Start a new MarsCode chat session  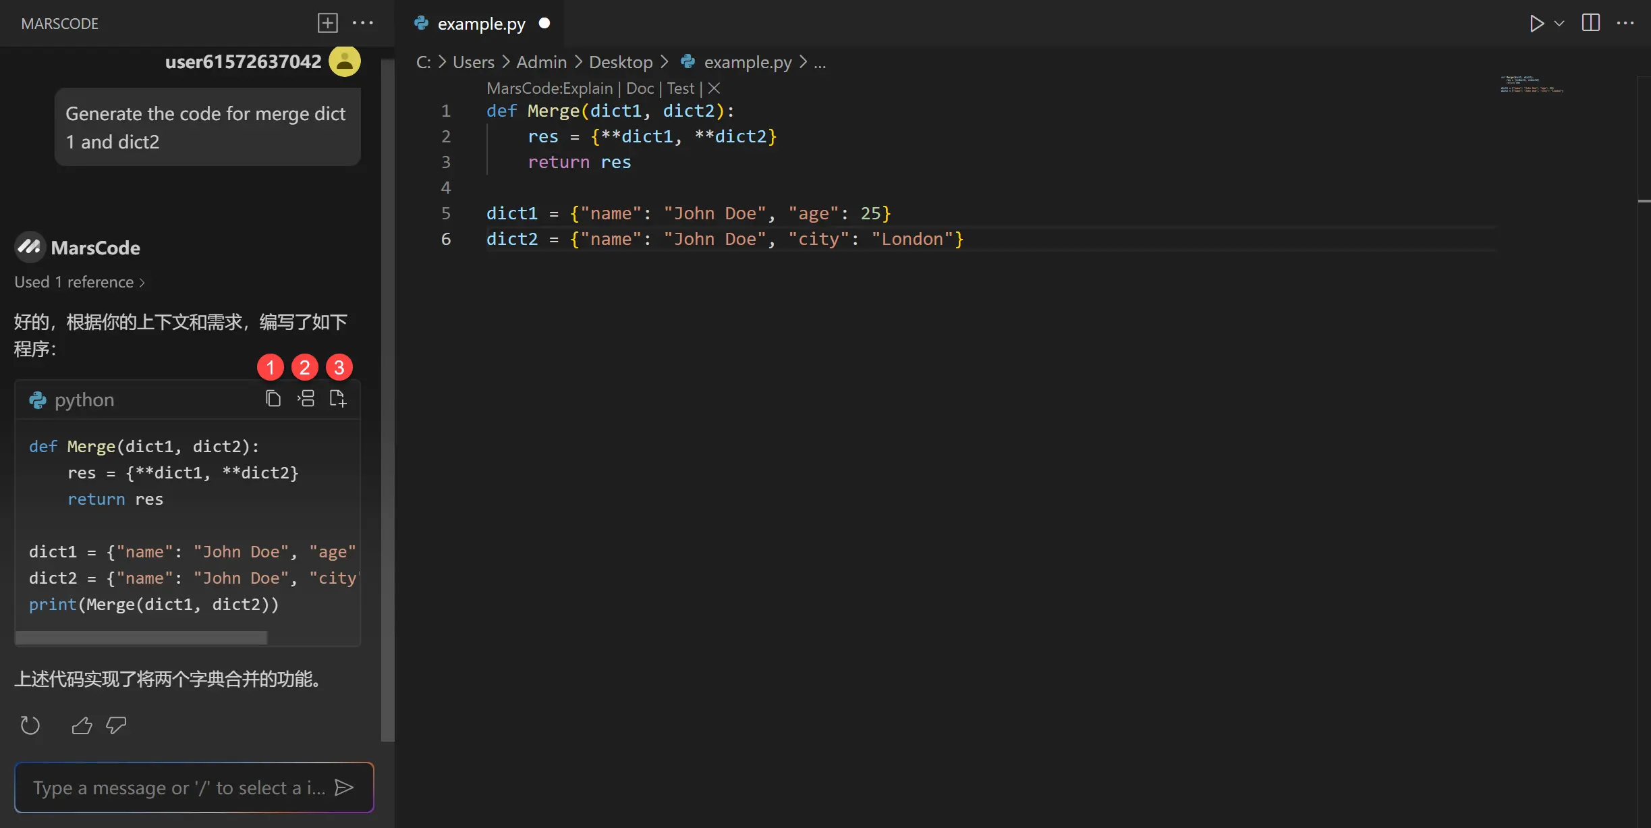pyautogui.click(x=327, y=24)
